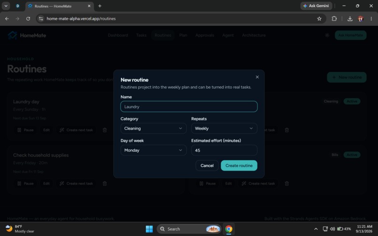Click Ask Gemini button

point(316,6)
